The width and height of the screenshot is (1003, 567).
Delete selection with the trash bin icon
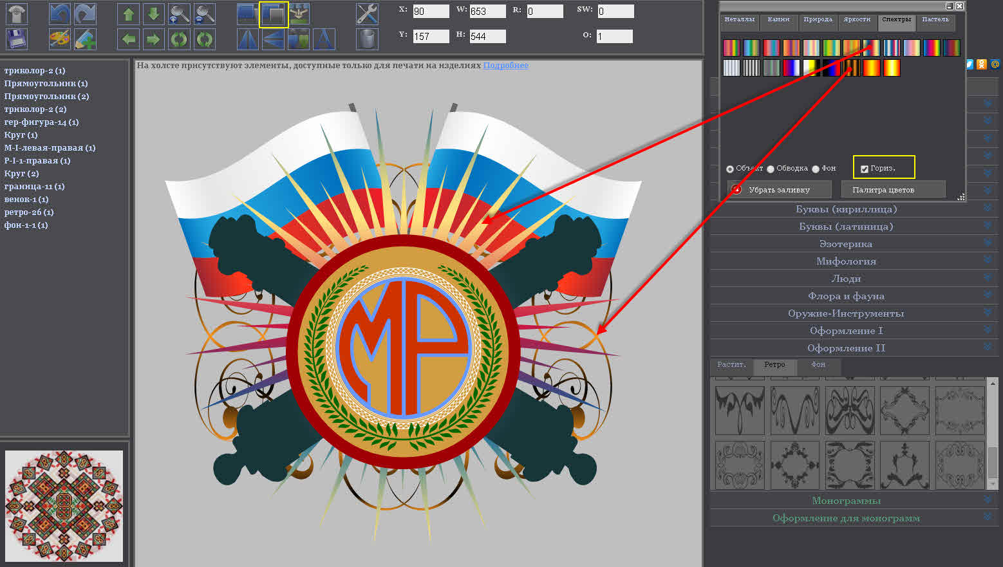tap(367, 39)
